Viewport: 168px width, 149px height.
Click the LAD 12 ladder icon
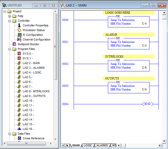(x=19, y=110)
